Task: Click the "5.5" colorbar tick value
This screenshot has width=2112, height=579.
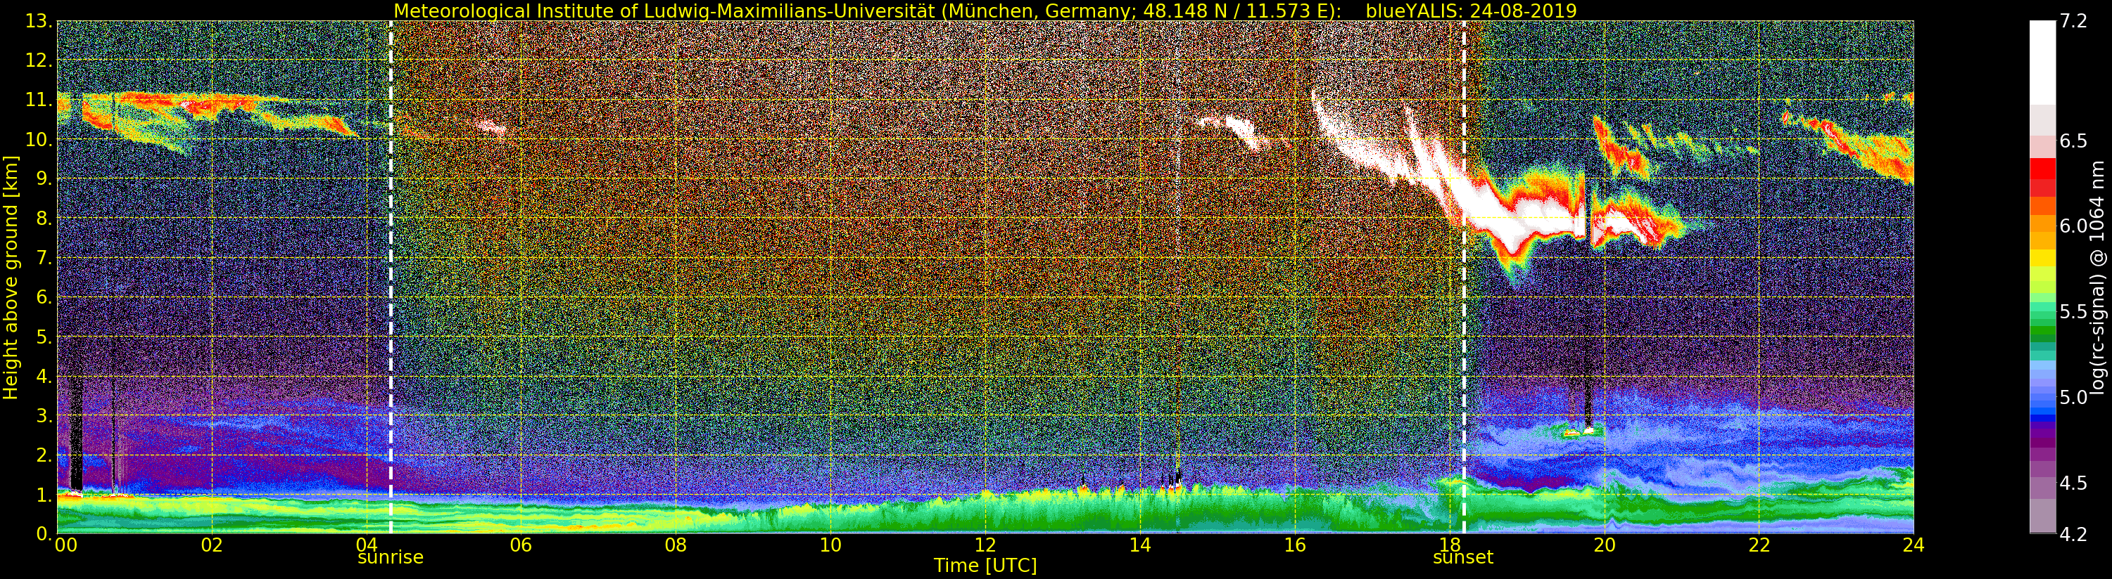Action: click(2073, 312)
